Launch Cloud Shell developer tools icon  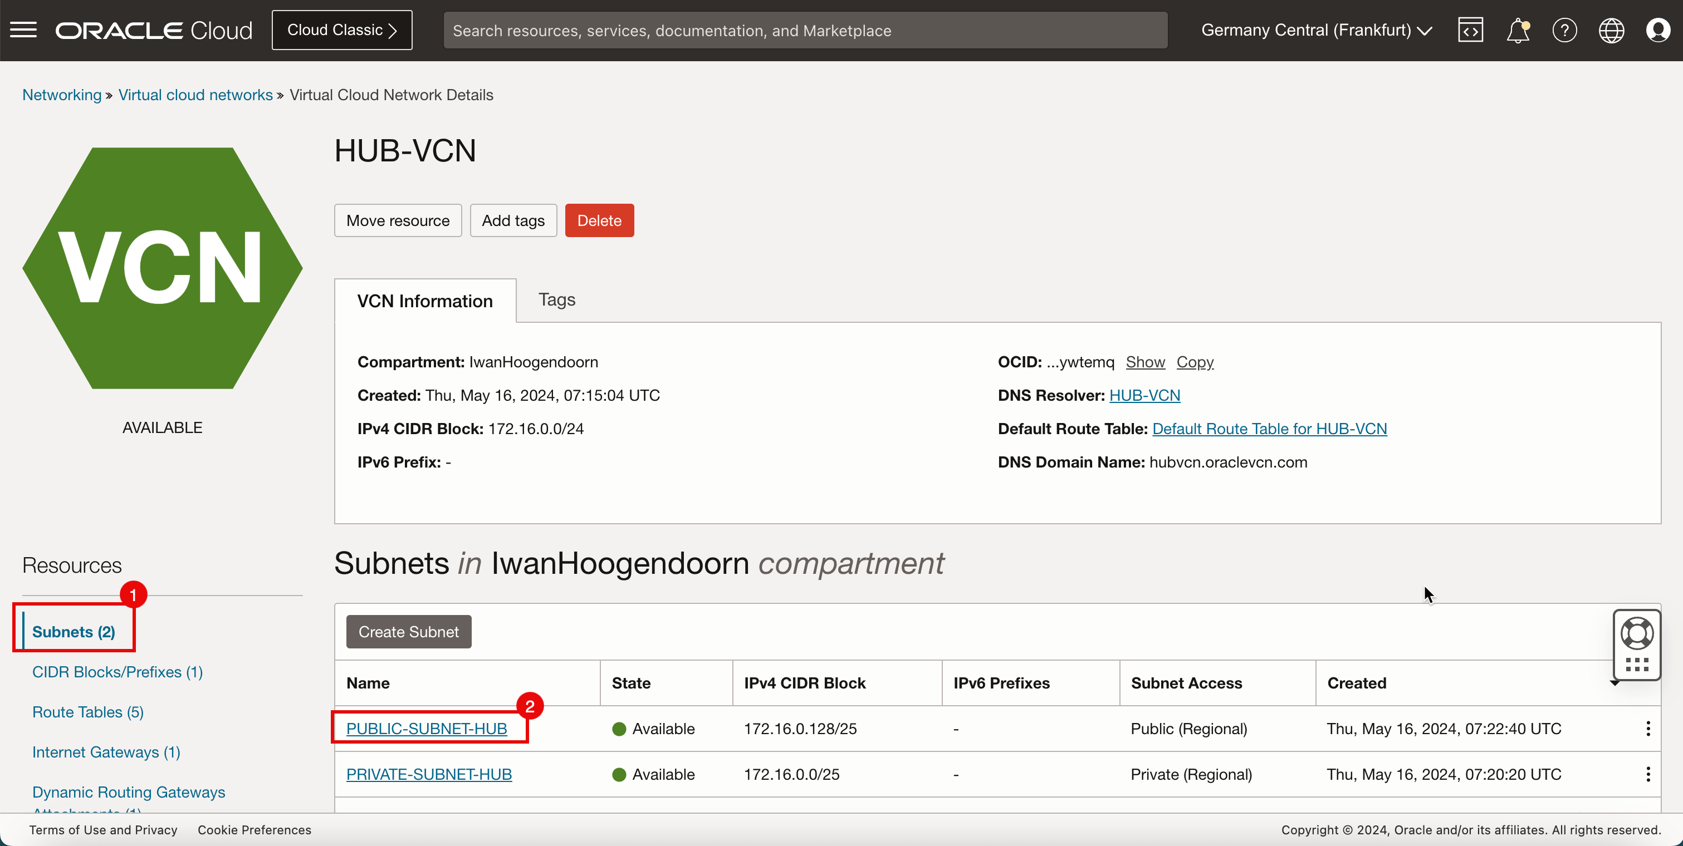tap(1470, 30)
